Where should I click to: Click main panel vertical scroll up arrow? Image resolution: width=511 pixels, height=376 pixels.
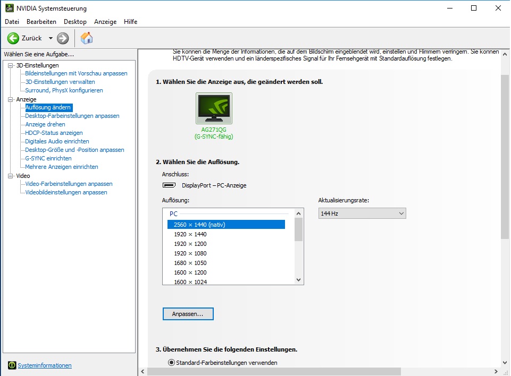(505, 54)
